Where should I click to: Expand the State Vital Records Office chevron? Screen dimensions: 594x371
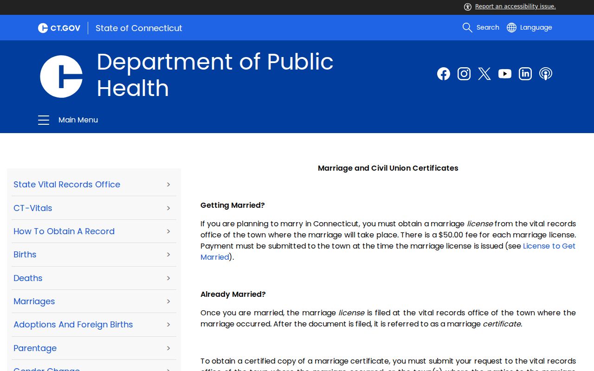[x=168, y=185]
